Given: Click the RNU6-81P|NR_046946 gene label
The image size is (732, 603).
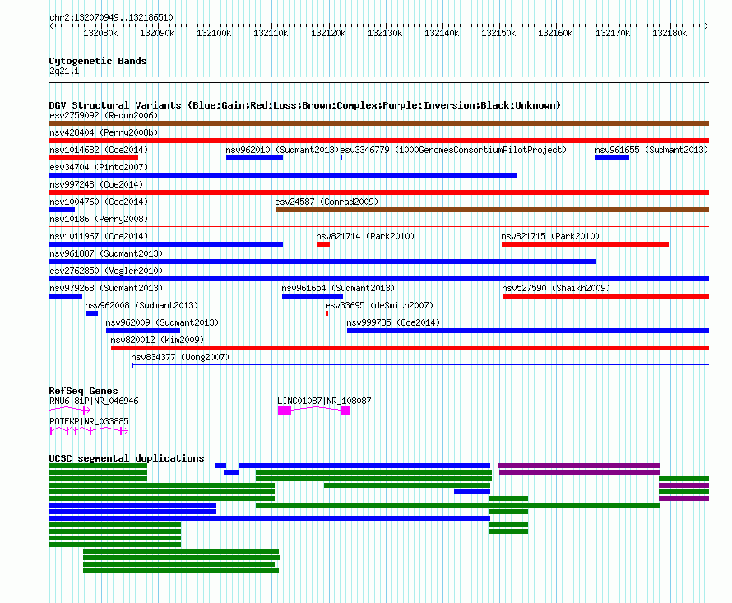Looking at the screenshot, I should click(94, 401).
